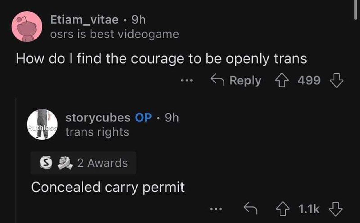360x223 pixels.
Task: View the 2 Awards badge
Action: [83, 163]
